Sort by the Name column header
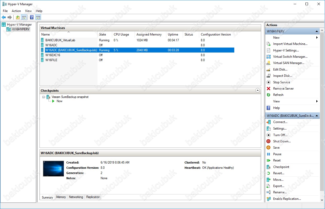325x209 pixels. click(x=69, y=34)
